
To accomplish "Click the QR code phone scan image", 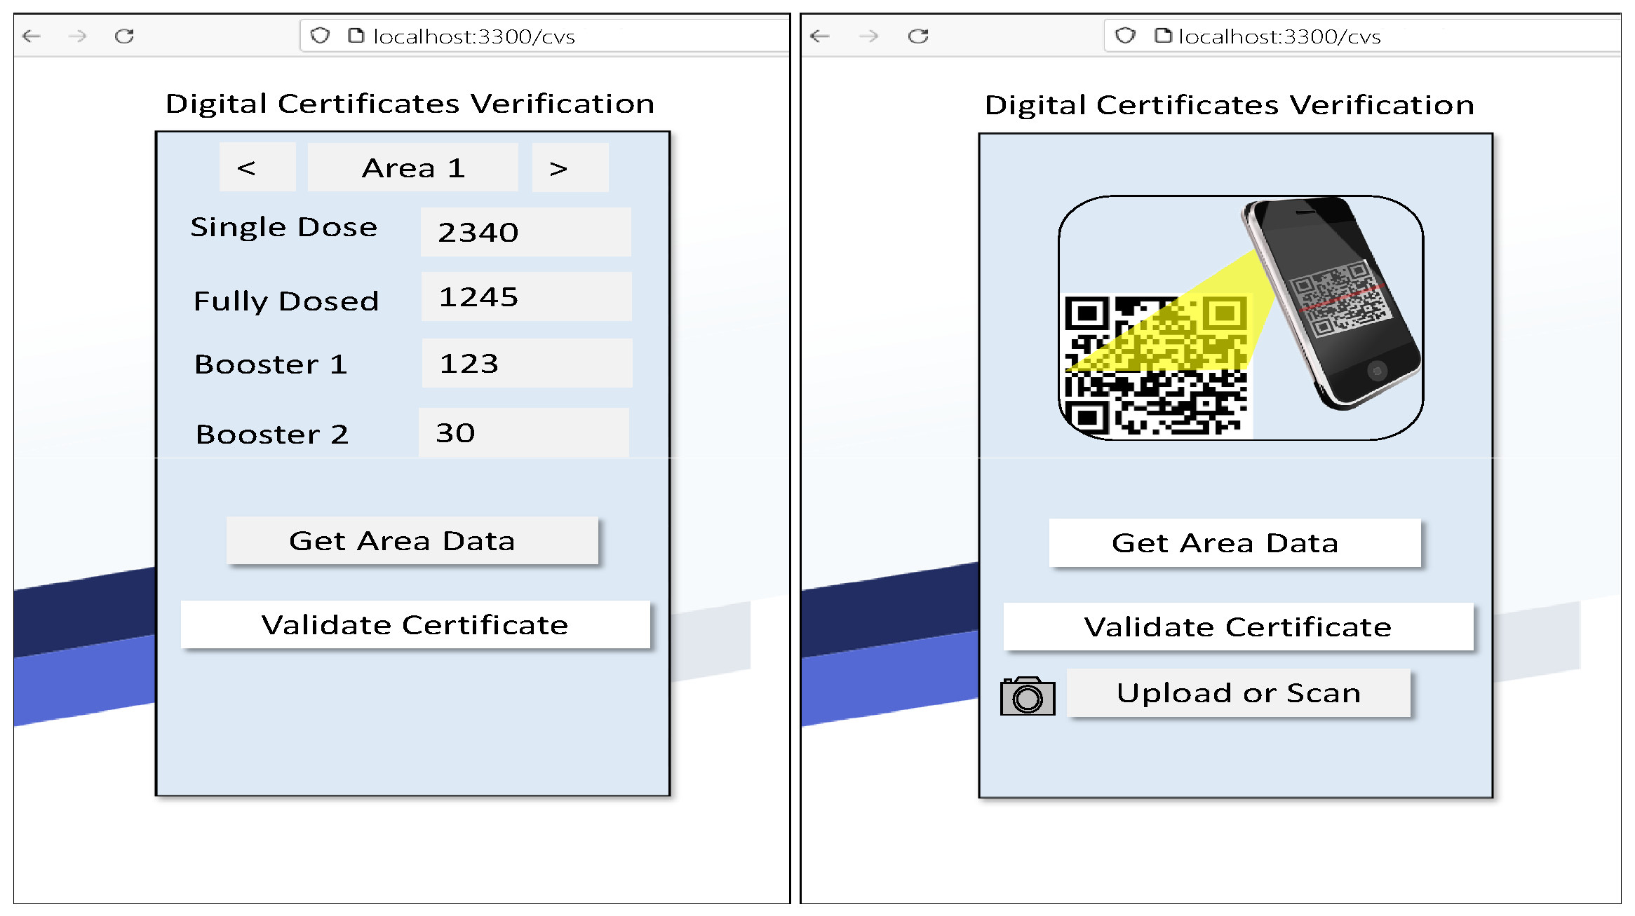I will point(1240,318).
